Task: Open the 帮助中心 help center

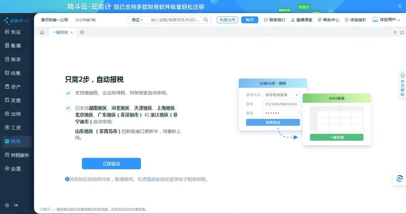Action: click(x=328, y=20)
